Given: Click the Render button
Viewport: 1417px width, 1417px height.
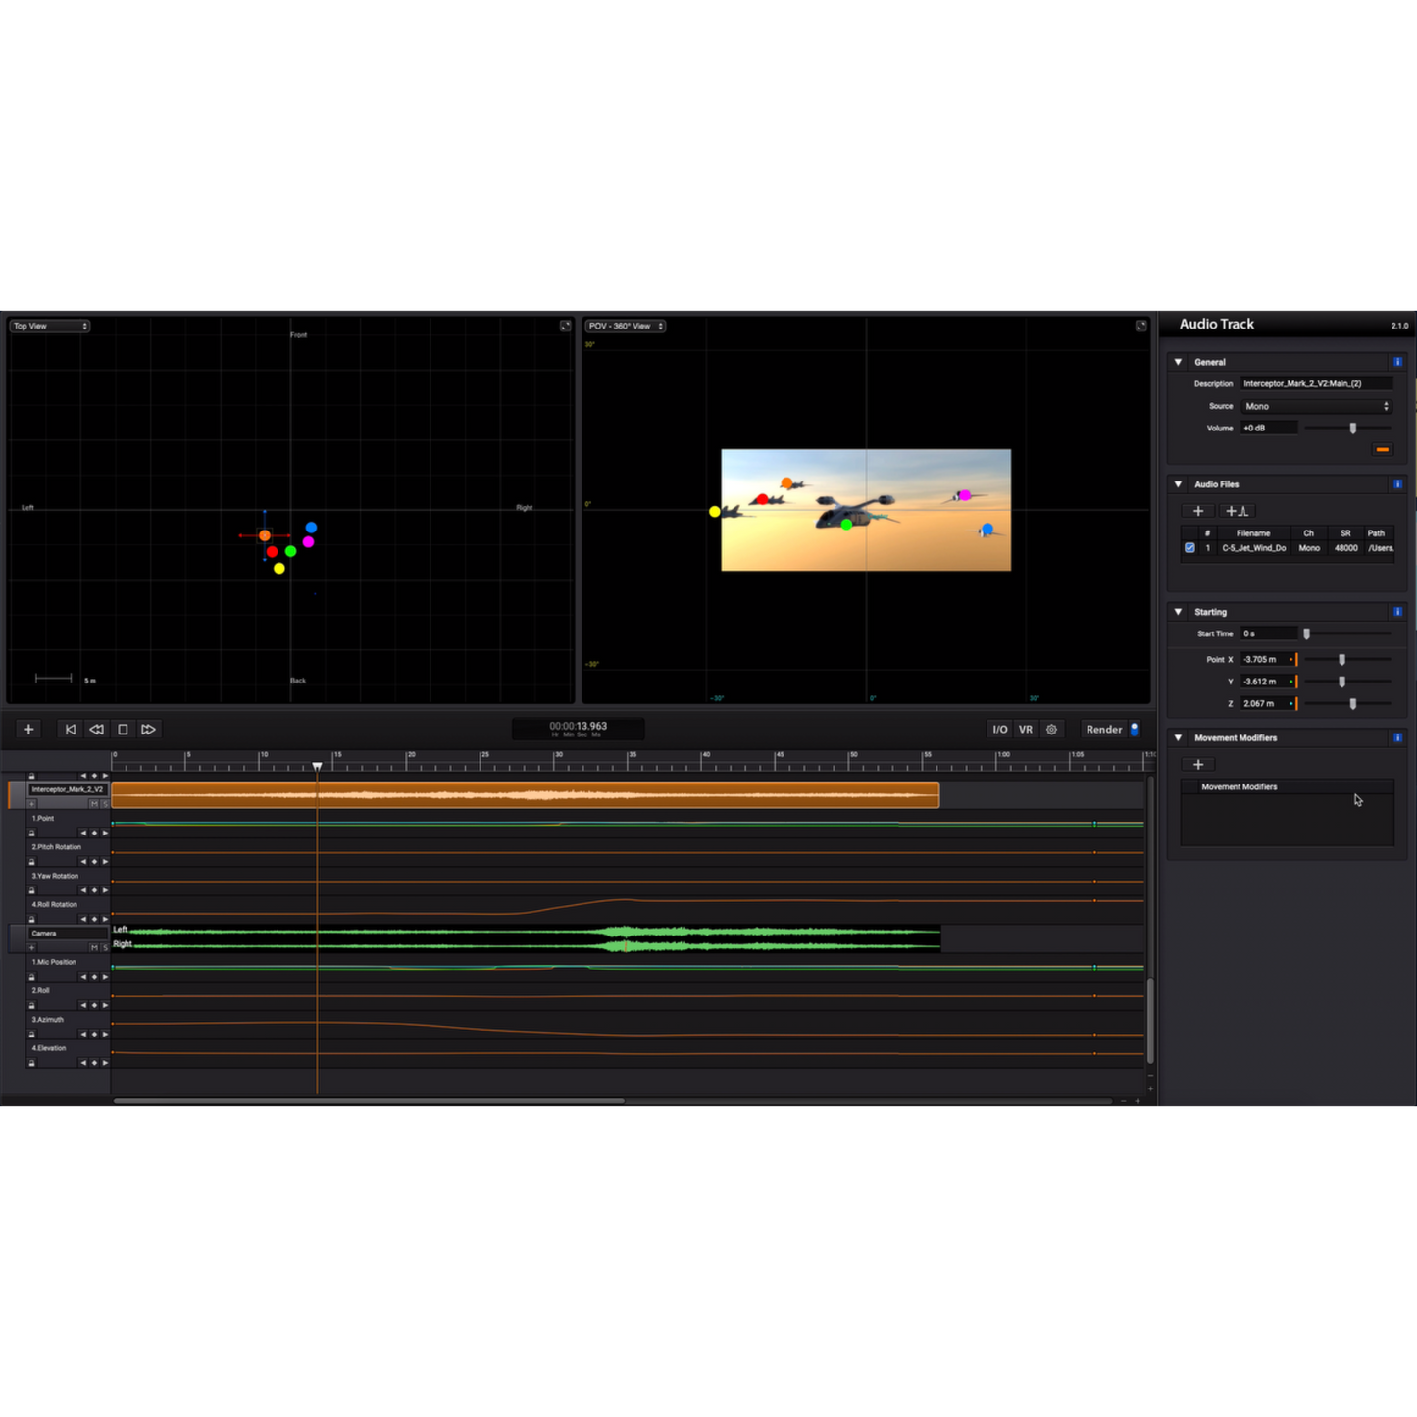Looking at the screenshot, I should point(1103,730).
